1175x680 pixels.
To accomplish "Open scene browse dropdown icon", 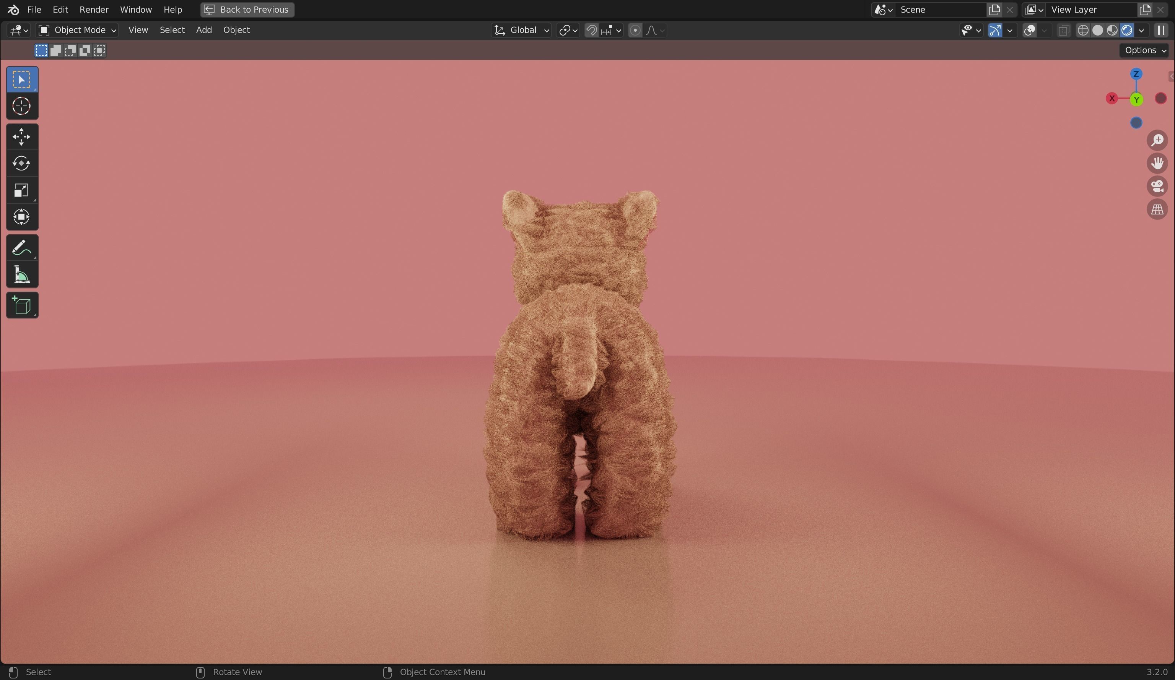I will click(883, 9).
